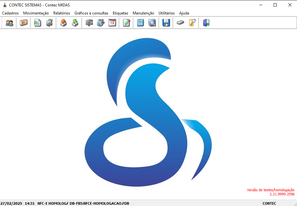
Task: Click the cash register toolbar icon
Action: (101, 23)
